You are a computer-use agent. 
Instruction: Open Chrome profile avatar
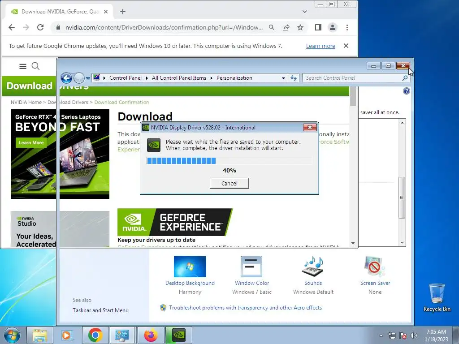tap(333, 27)
